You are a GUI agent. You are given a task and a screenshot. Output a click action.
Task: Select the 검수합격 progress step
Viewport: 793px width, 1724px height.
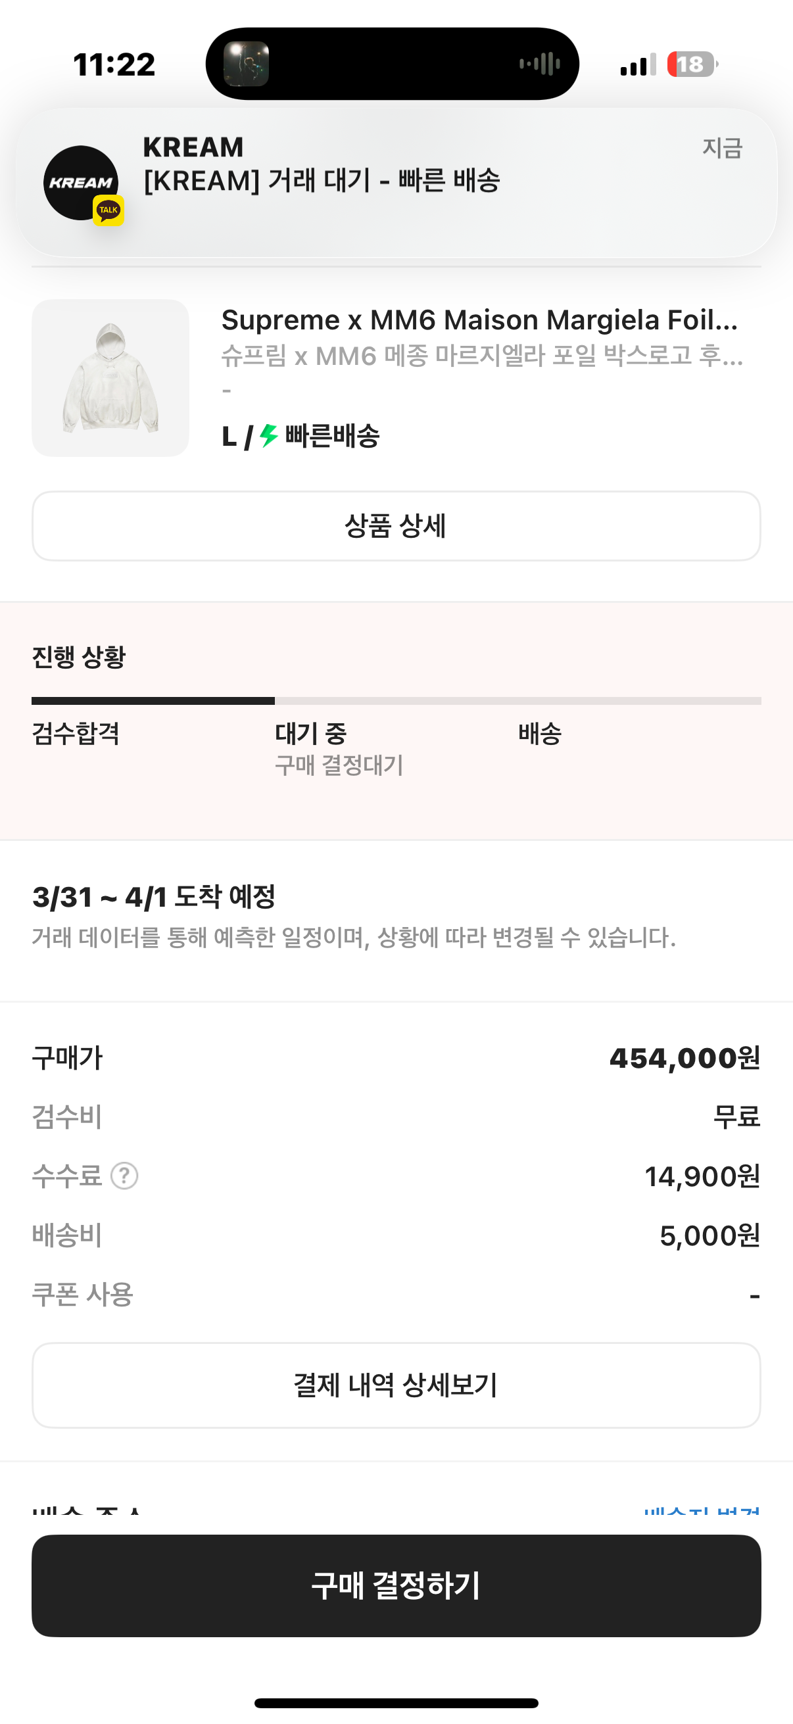[76, 734]
